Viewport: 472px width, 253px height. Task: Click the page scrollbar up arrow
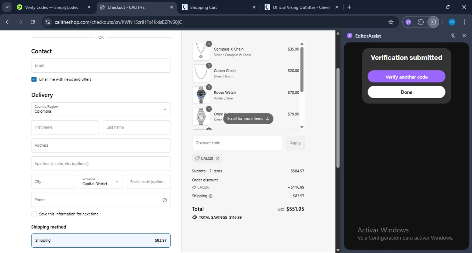[x=338, y=33]
